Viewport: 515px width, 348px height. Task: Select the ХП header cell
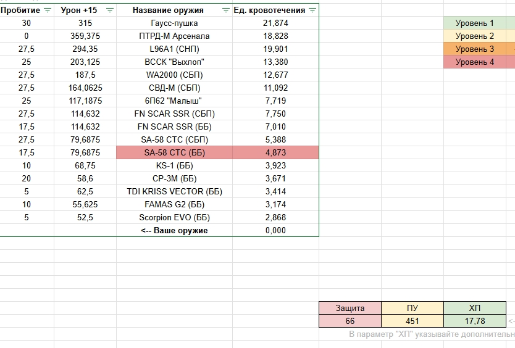(475, 308)
